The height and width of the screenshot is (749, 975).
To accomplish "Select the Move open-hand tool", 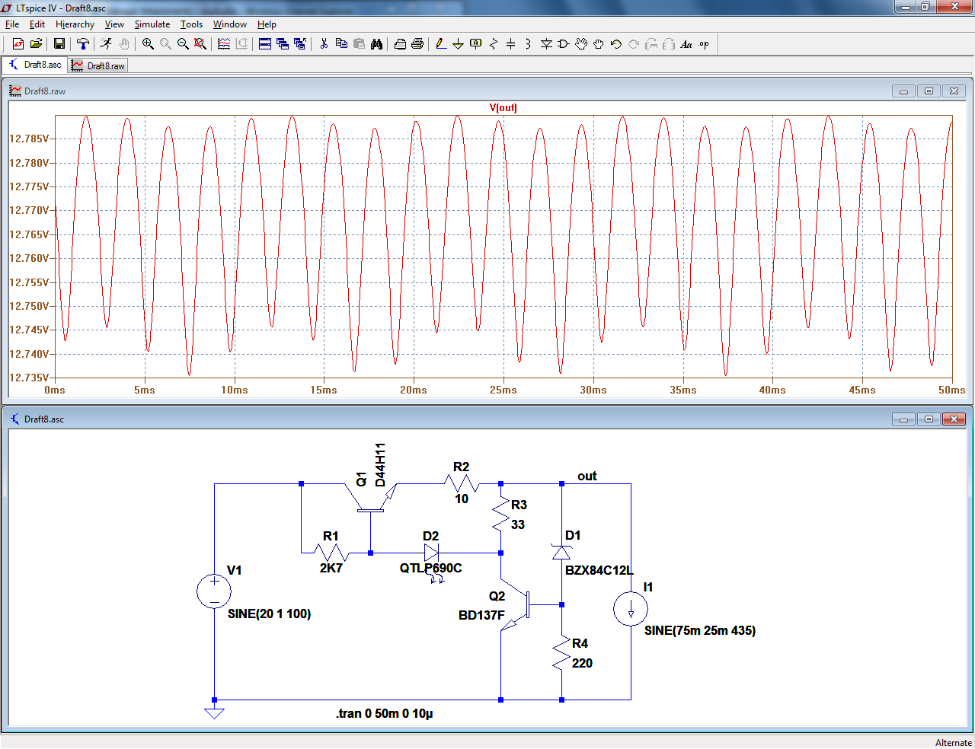I will 581,44.
